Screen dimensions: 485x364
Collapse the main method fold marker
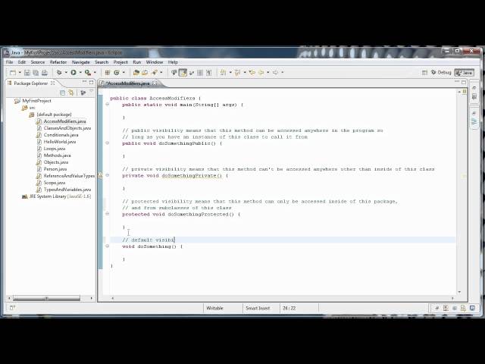point(108,105)
